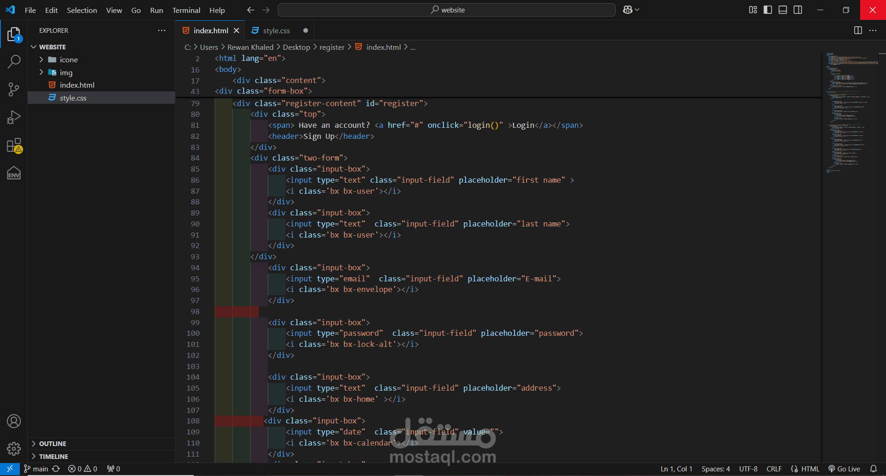Open the Help menu
The height and width of the screenshot is (476, 886).
pos(217,10)
